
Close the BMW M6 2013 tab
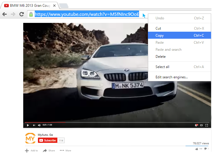pos(54,6)
